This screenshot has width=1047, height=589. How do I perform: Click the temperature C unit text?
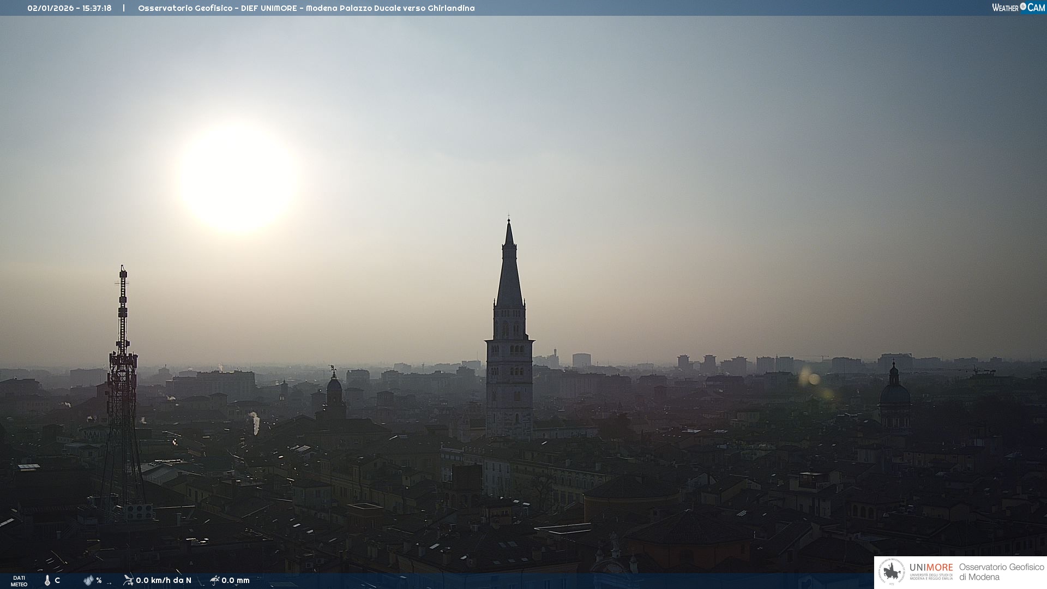tap(57, 580)
